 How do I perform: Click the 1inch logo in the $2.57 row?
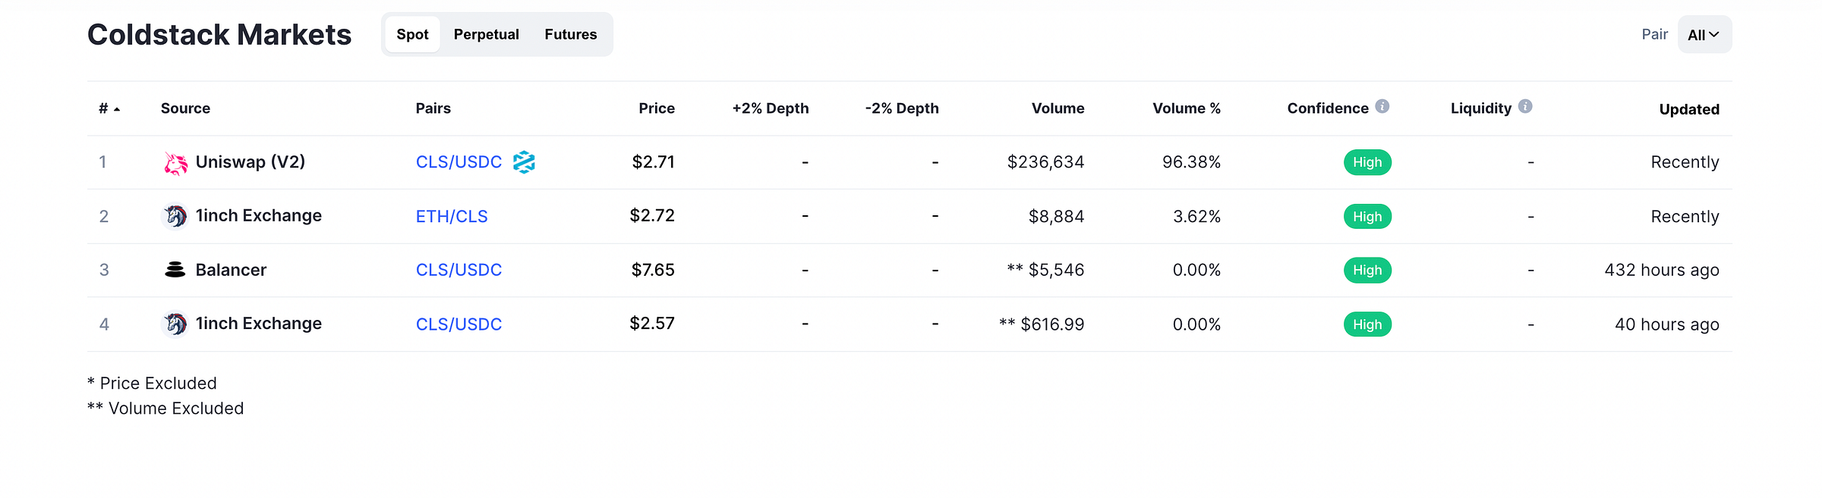pyautogui.click(x=175, y=324)
